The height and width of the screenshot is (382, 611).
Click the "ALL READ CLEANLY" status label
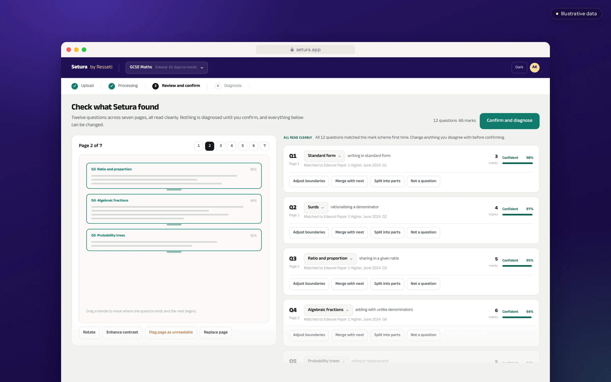pos(298,138)
